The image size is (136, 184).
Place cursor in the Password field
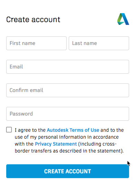click(68, 114)
